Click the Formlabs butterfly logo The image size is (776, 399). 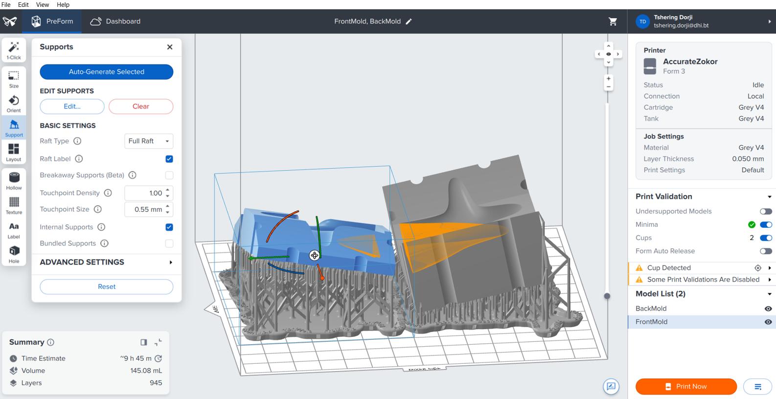pos(10,22)
